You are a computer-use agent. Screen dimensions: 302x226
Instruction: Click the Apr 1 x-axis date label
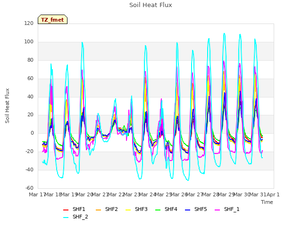point(273,194)
